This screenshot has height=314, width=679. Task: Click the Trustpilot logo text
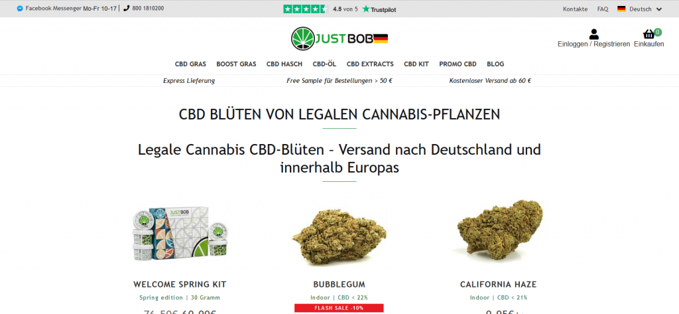point(379,9)
